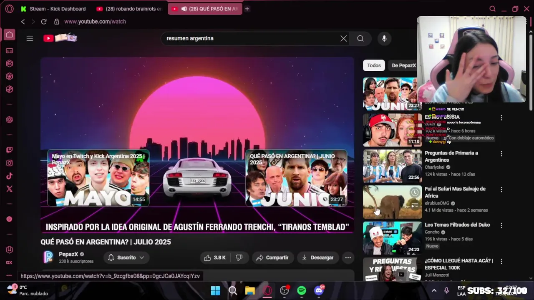This screenshot has height=300, width=534.
Task: Open the PepazX channel name link
Action: pyautogui.click(x=68, y=254)
